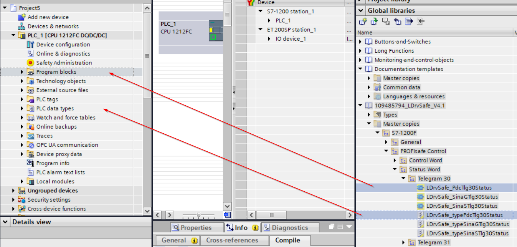517x247 pixels.
Task: Click the PLC_1 CPU 1212FC device graphic
Action: coord(216,30)
